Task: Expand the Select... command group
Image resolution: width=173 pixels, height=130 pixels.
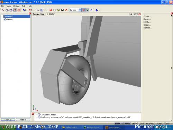Action: tap(147, 25)
